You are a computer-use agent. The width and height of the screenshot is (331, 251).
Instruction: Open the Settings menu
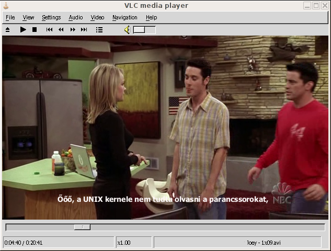pyautogui.click(x=51, y=18)
